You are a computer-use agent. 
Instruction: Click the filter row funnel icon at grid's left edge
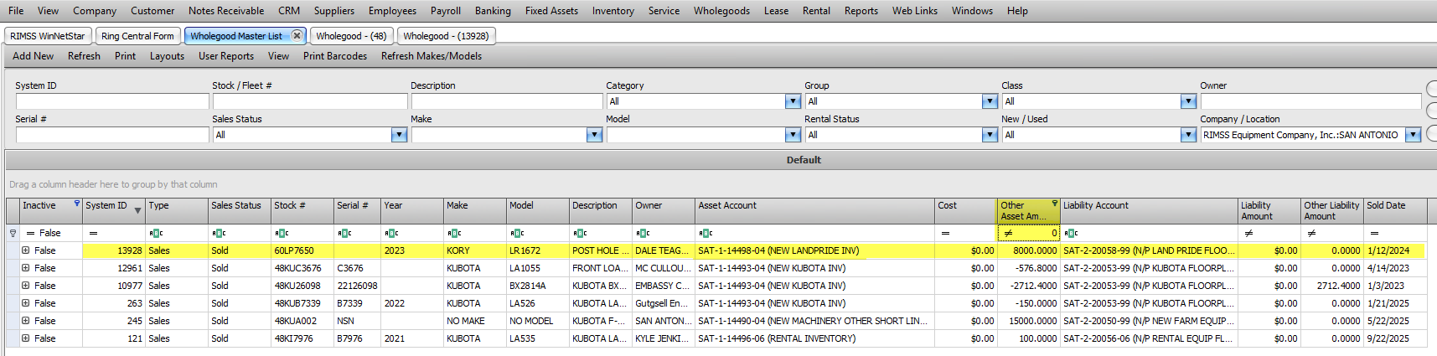coord(13,234)
